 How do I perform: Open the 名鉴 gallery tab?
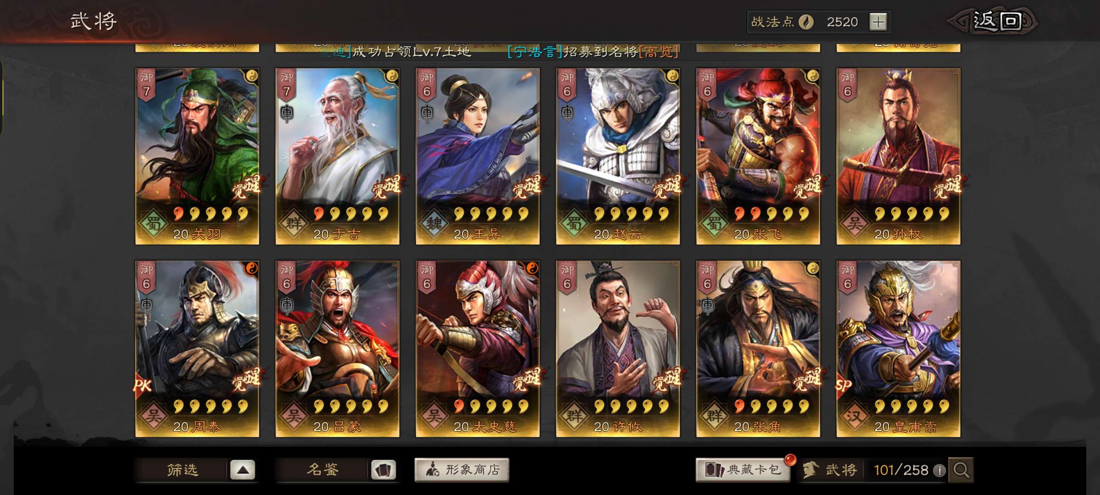coord(323,470)
